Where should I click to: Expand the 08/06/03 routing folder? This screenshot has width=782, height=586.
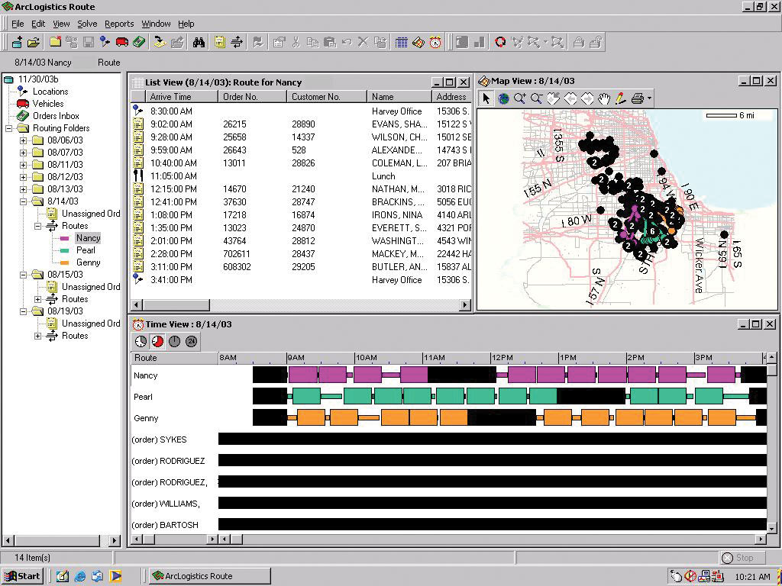pyautogui.click(x=23, y=140)
